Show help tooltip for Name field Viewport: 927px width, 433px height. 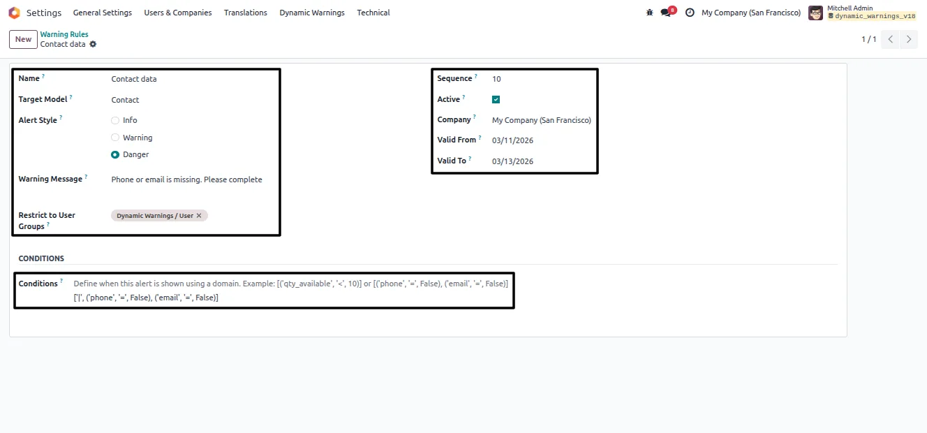pos(43,76)
